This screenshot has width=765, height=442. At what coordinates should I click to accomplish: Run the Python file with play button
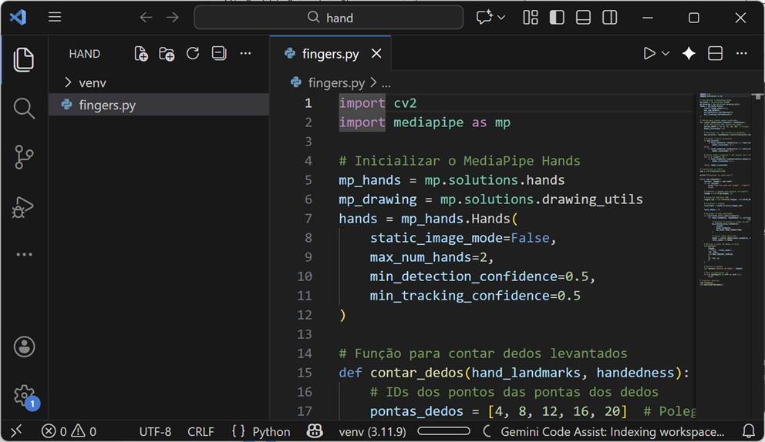[649, 53]
